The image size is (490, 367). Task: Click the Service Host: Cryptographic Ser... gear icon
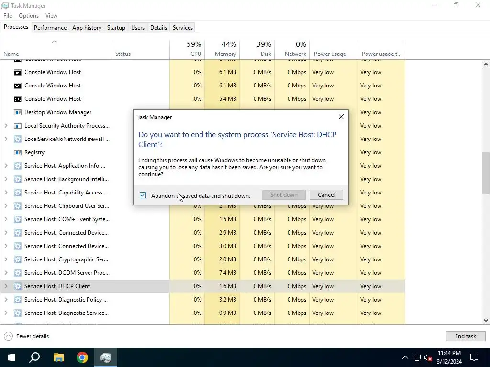pos(18,259)
